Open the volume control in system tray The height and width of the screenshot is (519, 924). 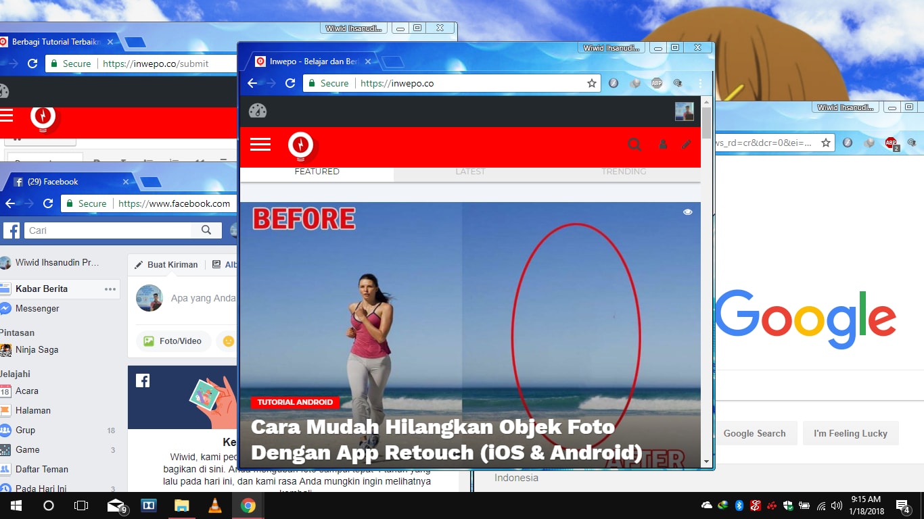click(x=837, y=505)
